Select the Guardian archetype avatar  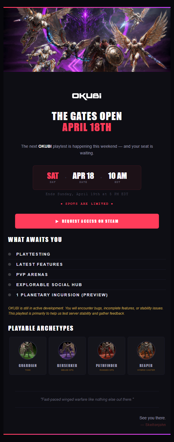28,350
